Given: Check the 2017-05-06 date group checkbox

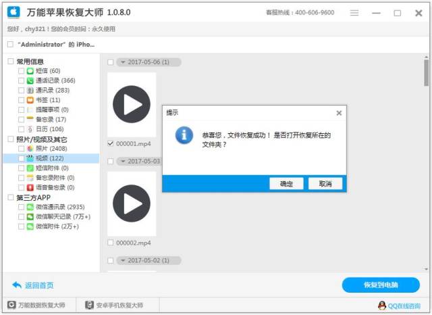Looking at the screenshot, I should (111, 62).
